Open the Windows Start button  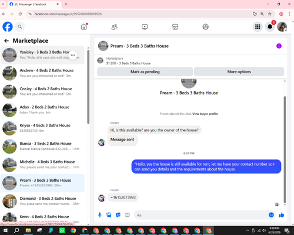pos(5,230)
